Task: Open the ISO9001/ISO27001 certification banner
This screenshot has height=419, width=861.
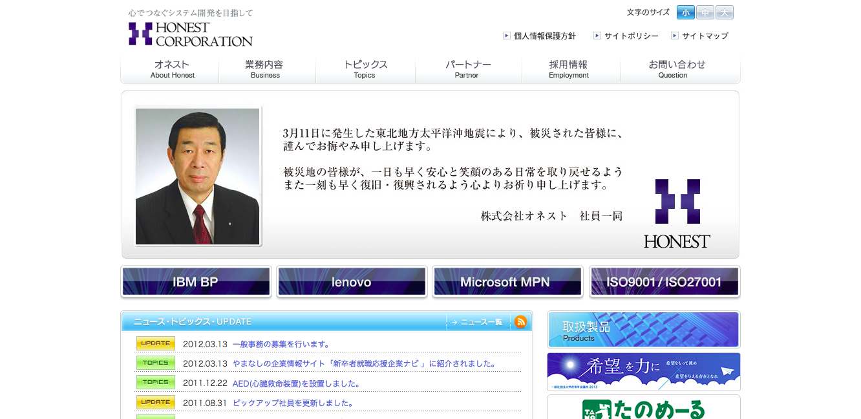Action: tap(664, 281)
